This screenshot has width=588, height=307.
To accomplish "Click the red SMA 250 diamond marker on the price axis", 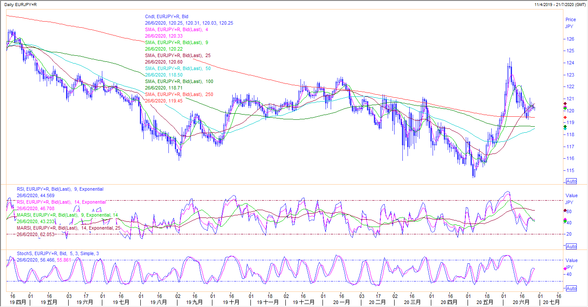I will (565, 117).
